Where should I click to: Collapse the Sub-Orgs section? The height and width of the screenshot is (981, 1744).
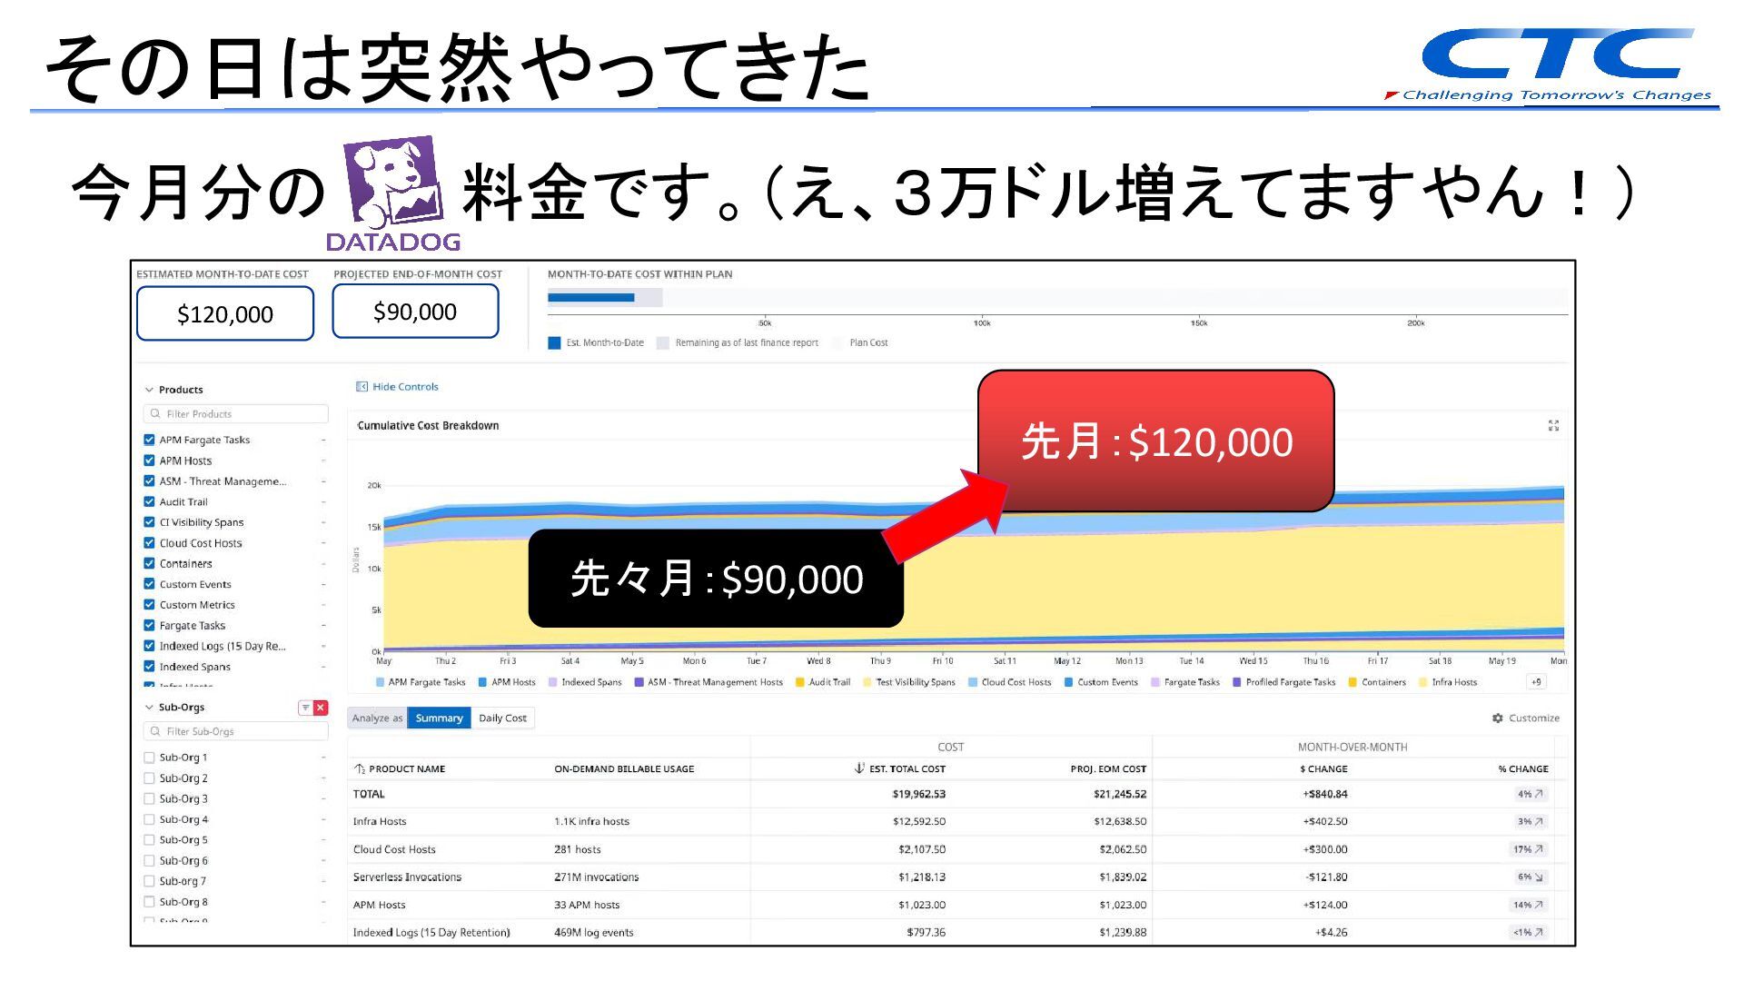pos(149,708)
